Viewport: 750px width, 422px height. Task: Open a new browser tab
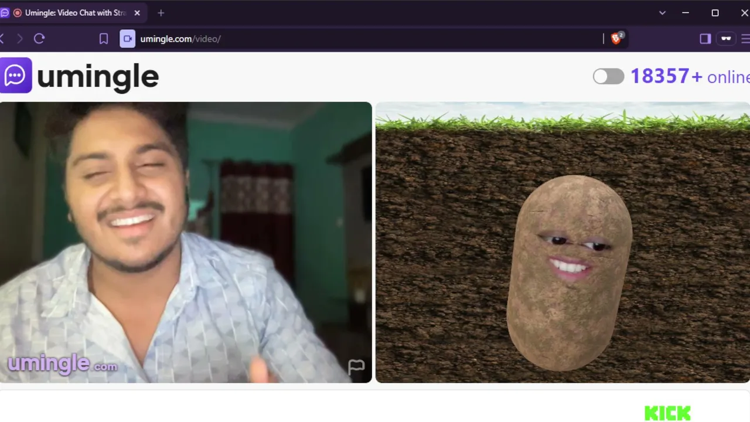(x=161, y=12)
